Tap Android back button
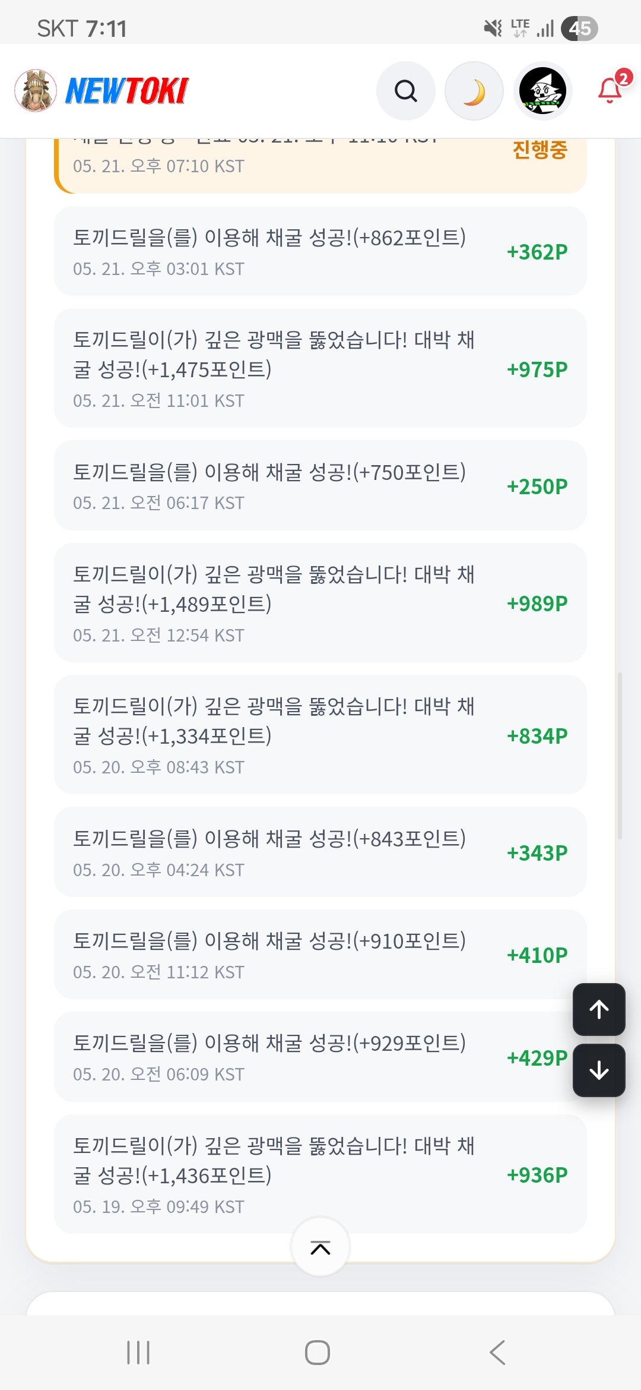Viewport: 641px width, 1390px height. (x=497, y=1353)
